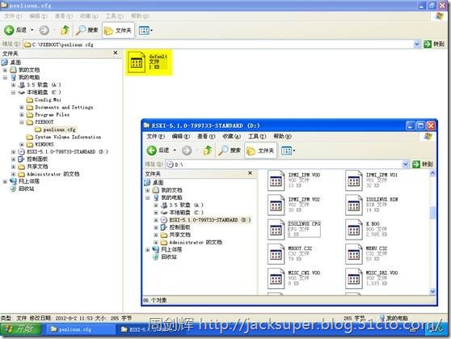Open File menu in pxelinux.cfg window

click(13, 16)
